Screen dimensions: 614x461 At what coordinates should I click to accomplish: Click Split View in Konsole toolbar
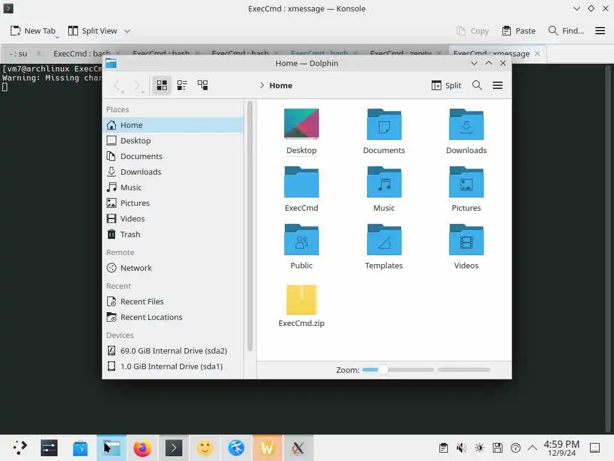click(x=92, y=31)
